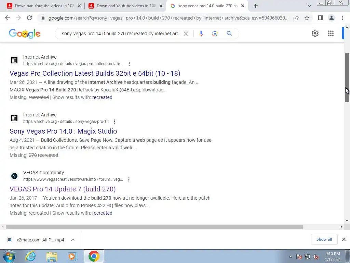Viewport: 350px width, 263px height.
Task: Click the horizontal scrollbar left arrow
Action: pos(3,227)
